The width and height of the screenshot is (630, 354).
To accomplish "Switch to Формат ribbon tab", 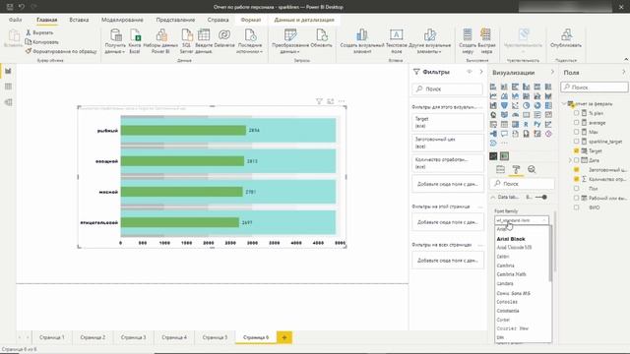I will 251,20.
